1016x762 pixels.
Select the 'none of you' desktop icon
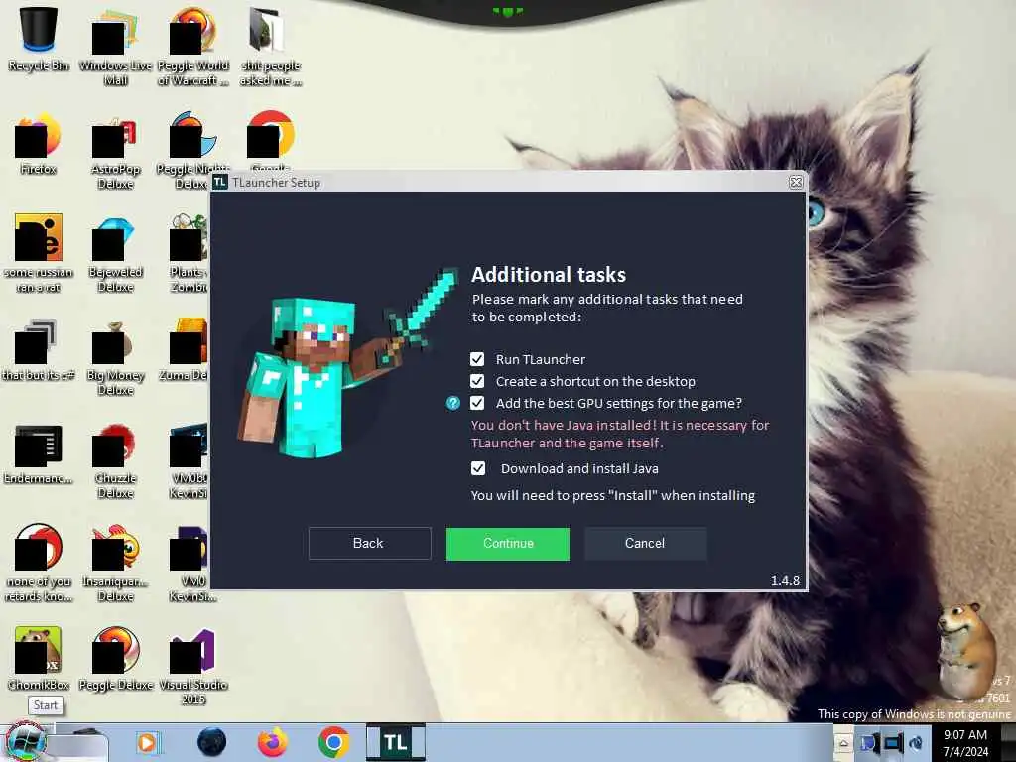point(39,563)
